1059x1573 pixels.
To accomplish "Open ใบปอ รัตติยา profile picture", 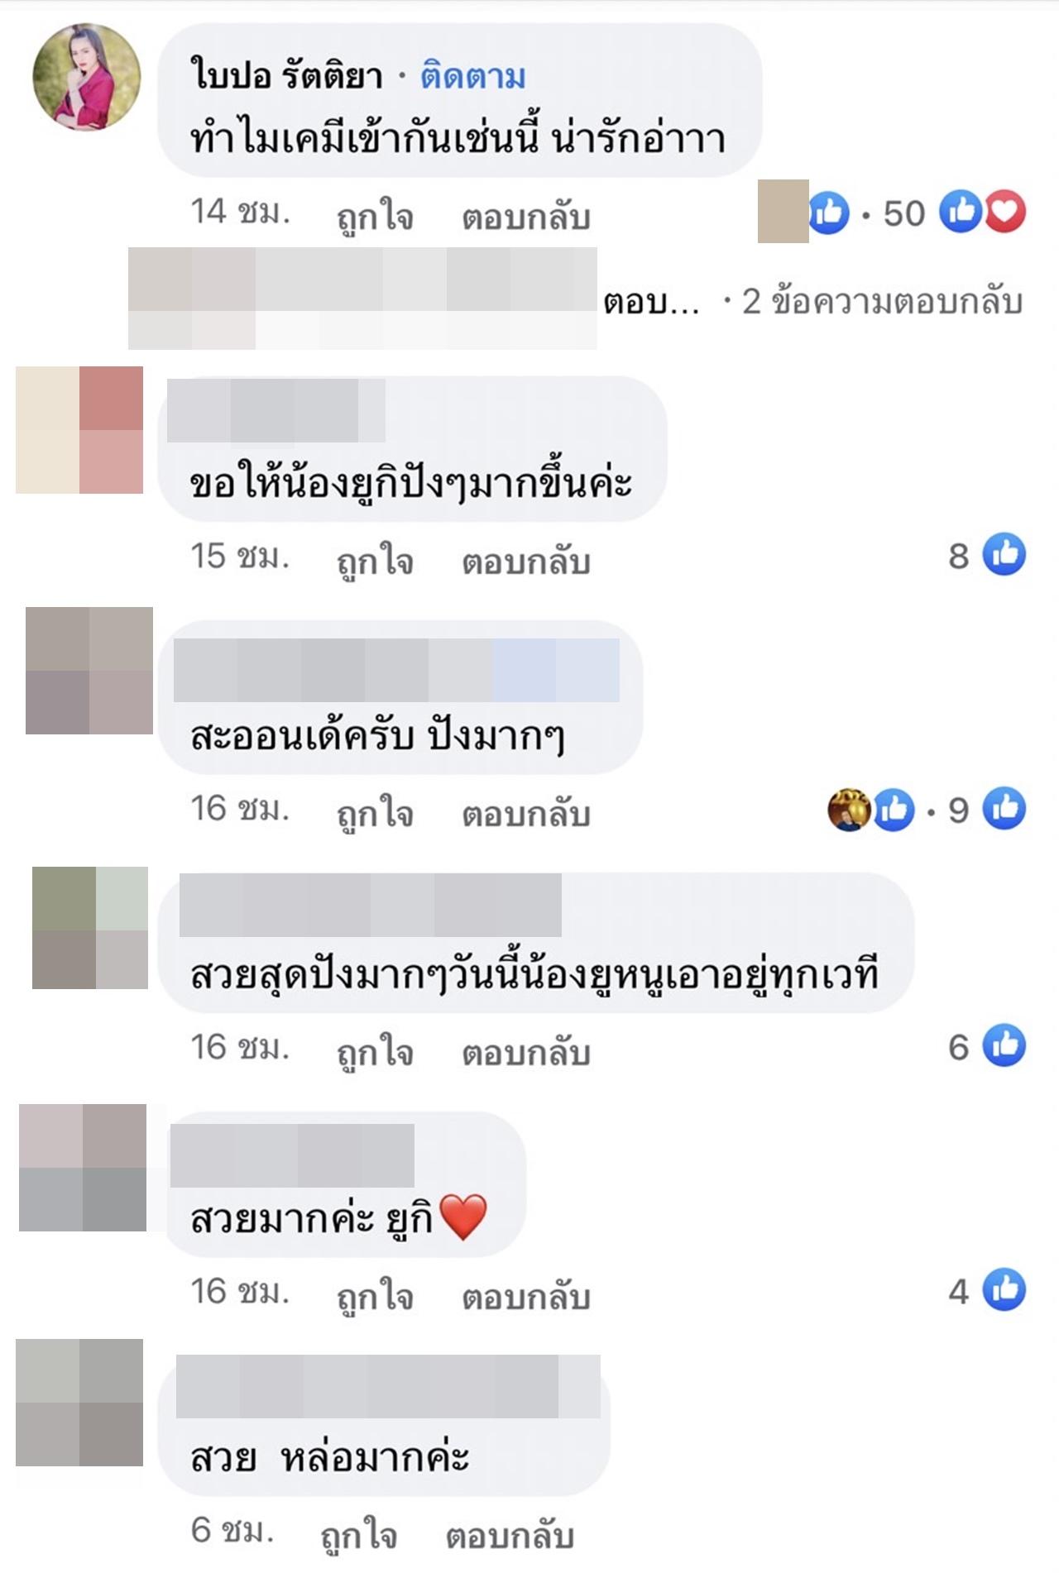I will coord(86,77).
